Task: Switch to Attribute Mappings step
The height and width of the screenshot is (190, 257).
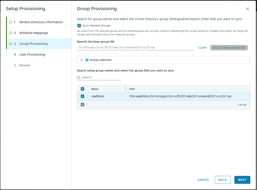Action: 33,33
